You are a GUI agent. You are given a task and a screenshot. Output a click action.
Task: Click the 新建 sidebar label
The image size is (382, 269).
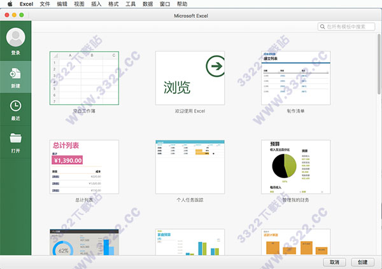point(15,86)
